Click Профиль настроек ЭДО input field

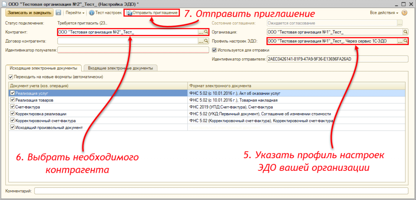pos(331,41)
